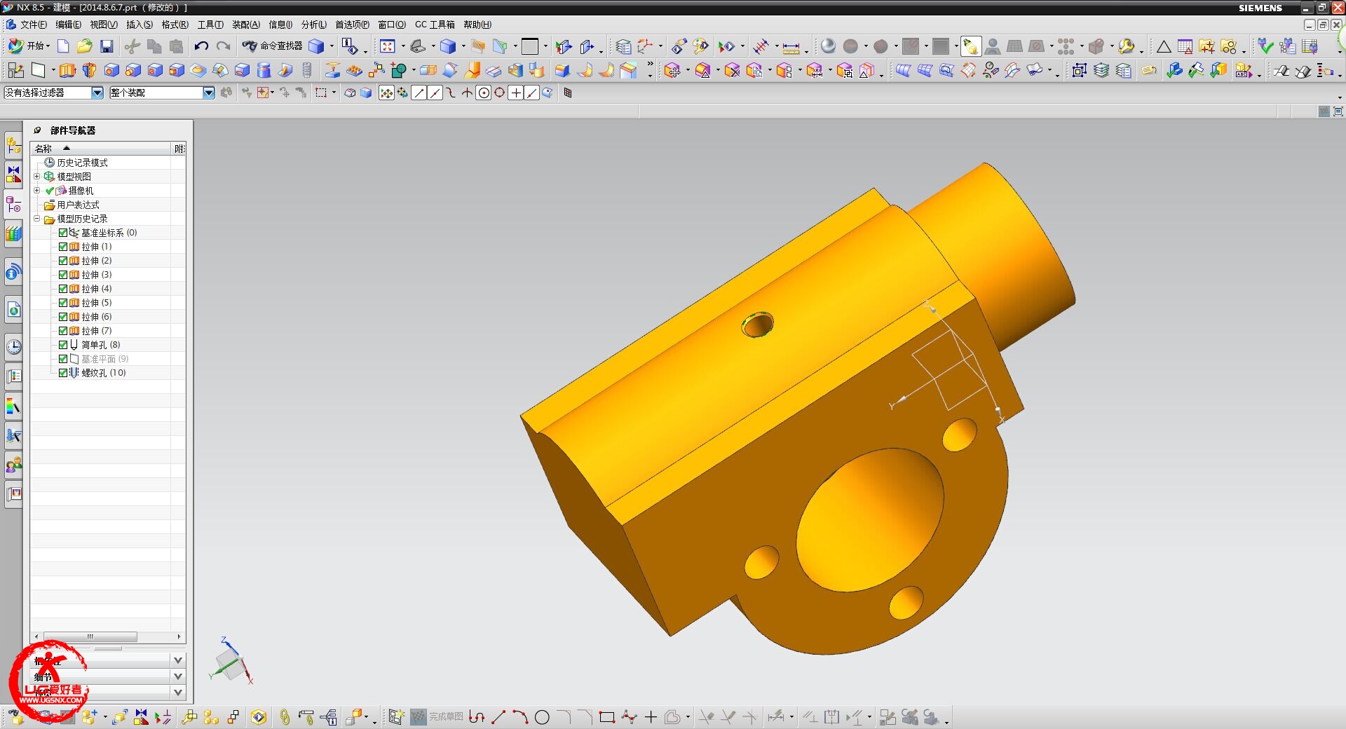Click the text annotation ABC icon

click(1243, 70)
